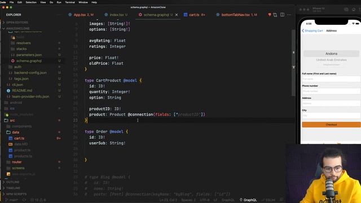361x203 pixels.
Task: Open the Edit menu
Action: 20,2
